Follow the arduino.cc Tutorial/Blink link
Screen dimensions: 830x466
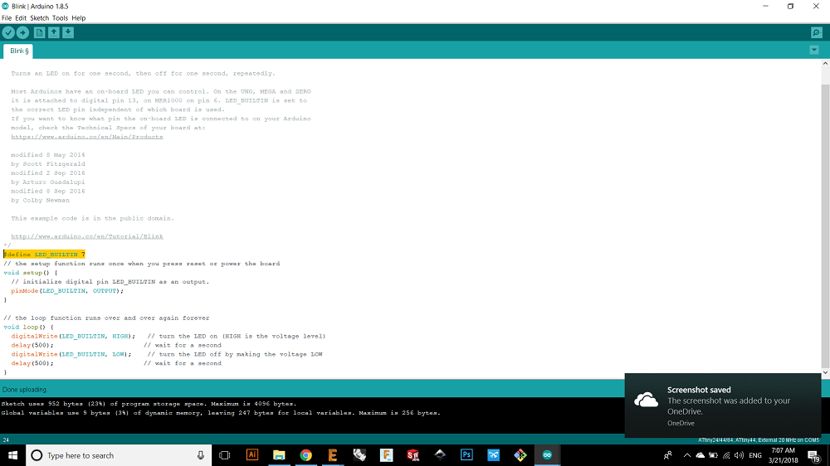(87, 236)
